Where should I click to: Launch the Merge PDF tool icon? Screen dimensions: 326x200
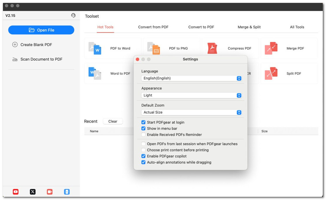click(x=271, y=48)
